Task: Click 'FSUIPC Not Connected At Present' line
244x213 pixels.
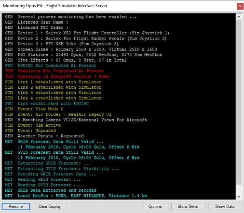Action: pos(51,66)
